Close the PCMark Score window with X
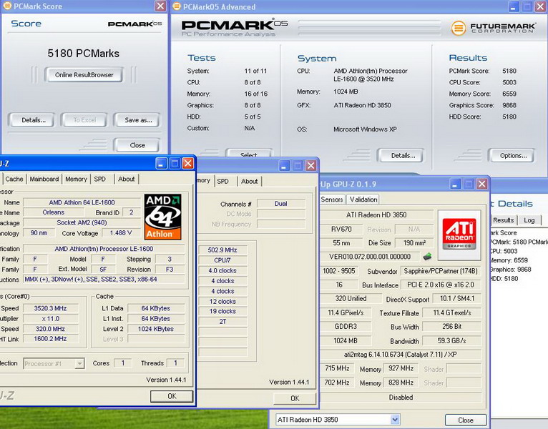This screenshot has width=548, height=429. pos(160,6)
